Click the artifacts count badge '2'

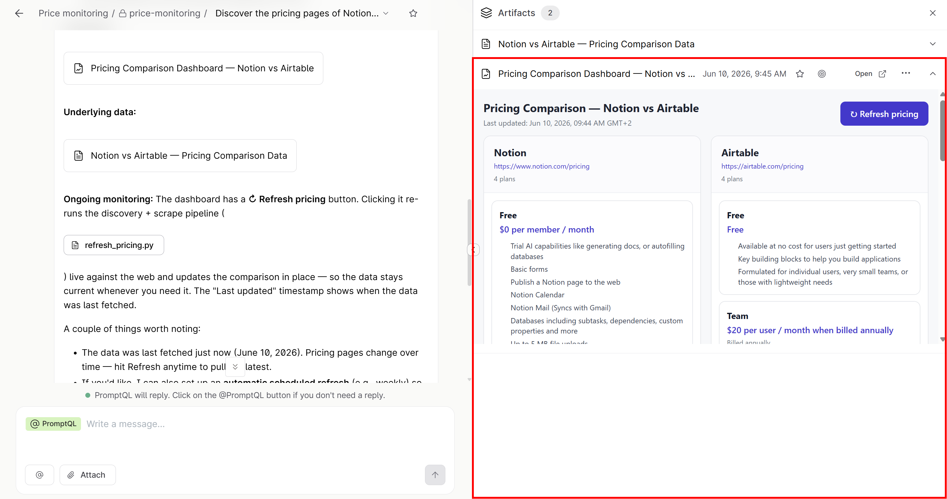[x=550, y=13]
